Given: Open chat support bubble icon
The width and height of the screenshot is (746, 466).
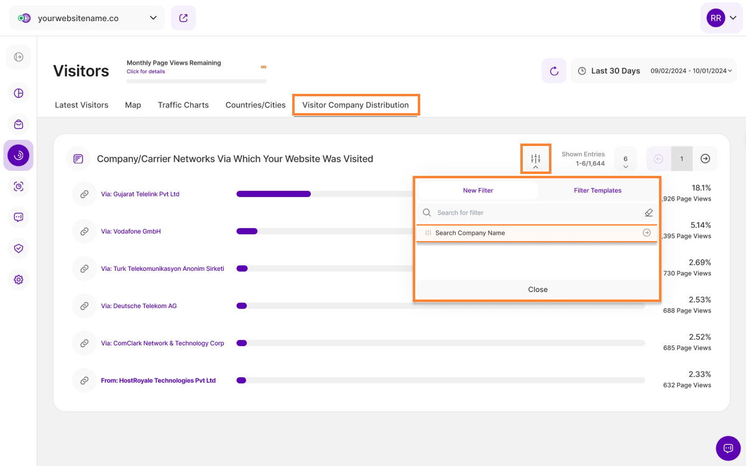Looking at the screenshot, I should [728, 448].
